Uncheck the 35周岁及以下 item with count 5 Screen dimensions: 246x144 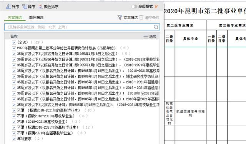[14, 54]
